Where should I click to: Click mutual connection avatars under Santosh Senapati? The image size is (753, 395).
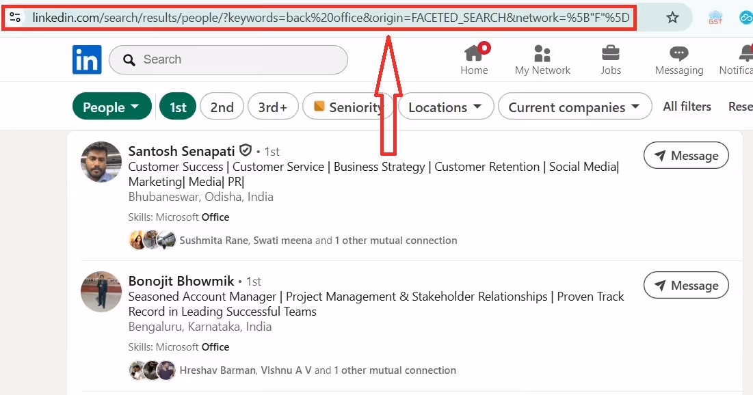[x=153, y=240]
